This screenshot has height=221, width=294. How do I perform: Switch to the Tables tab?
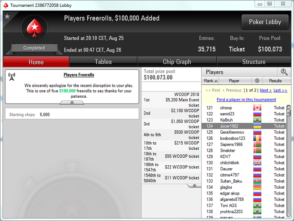coord(103,62)
